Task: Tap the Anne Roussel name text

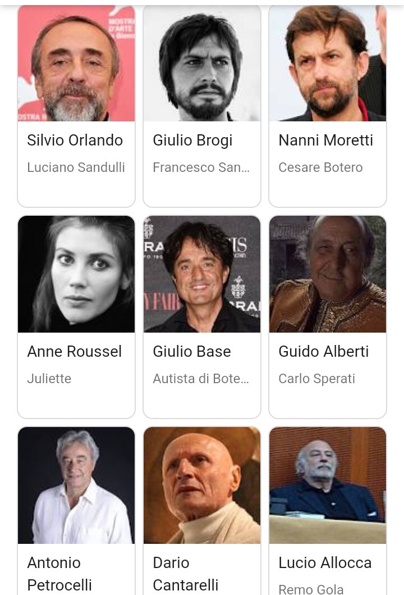Action: [74, 352]
